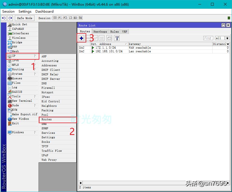
Task: Switch to the Rules tab
Action: point(114,31)
